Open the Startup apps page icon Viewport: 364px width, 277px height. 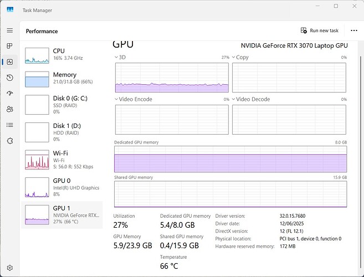10,93
